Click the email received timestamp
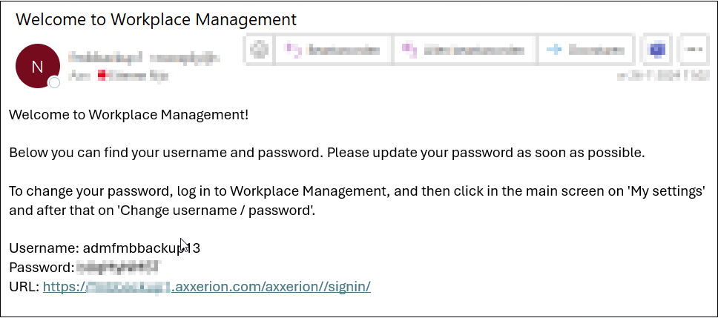Image resolution: width=718 pixels, height=318 pixels. (663, 76)
